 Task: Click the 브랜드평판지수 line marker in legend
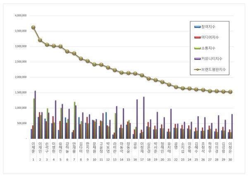pos(198,70)
